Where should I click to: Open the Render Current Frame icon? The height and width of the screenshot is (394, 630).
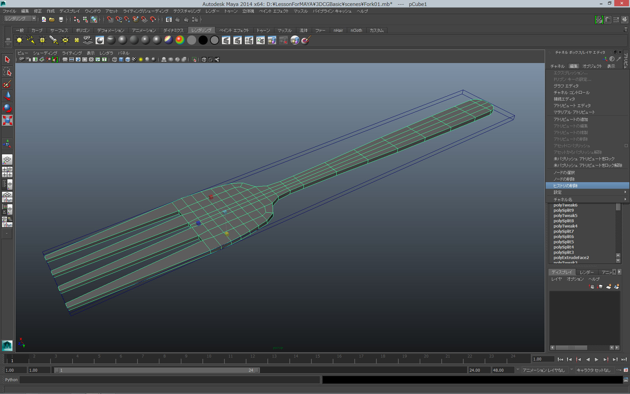[x=226, y=40]
